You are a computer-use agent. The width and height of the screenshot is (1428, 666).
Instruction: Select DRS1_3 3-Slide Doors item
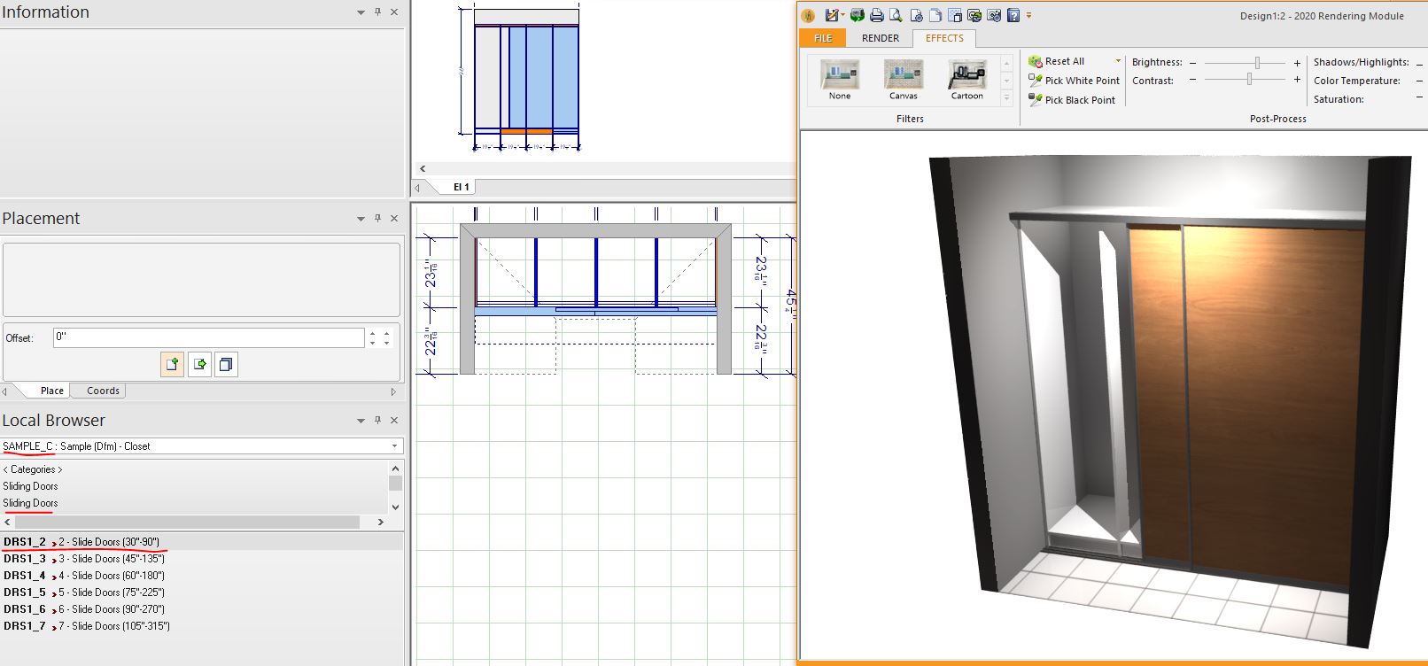point(84,559)
